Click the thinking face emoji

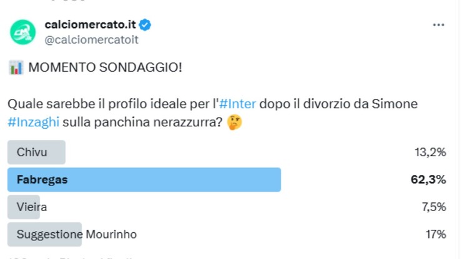pos(235,122)
